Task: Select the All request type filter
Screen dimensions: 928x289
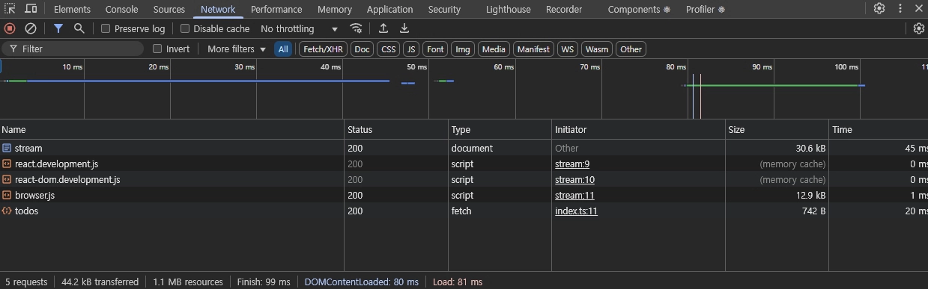Action: (x=283, y=49)
